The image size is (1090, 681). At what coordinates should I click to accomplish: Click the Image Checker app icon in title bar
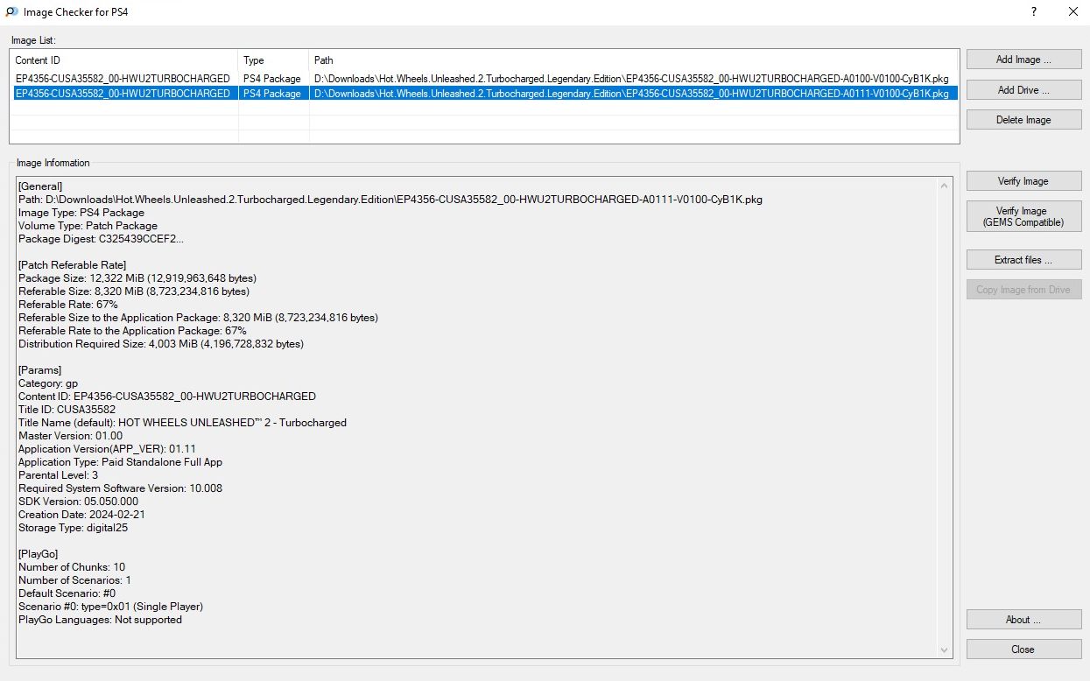tap(11, 12)
